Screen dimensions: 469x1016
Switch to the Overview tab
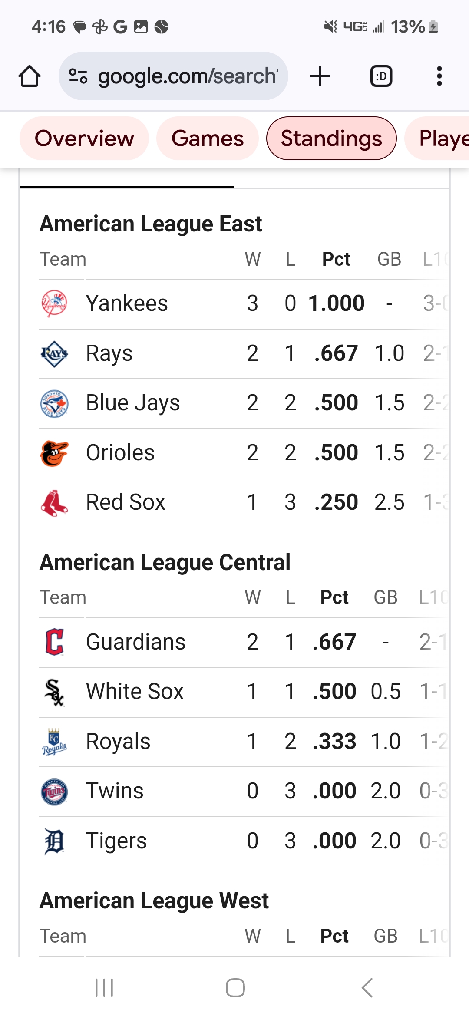click(84, 139)
